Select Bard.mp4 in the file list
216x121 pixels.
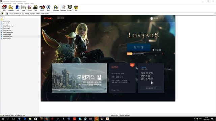tap(5, 24)
